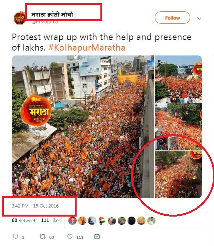The image size is (214, 246).
Task: Open the top right crowd photo thumbnail
Action: pyautogui.click(x=179, y=79)
